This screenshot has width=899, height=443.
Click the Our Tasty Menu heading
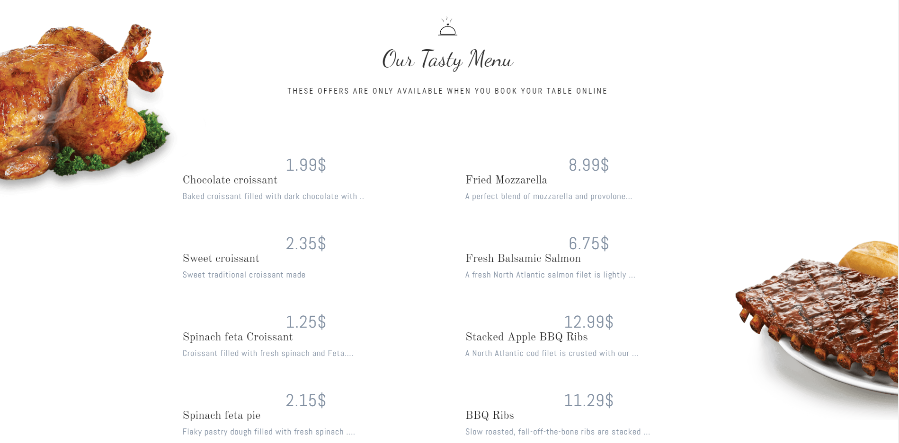tap(447, 60)
